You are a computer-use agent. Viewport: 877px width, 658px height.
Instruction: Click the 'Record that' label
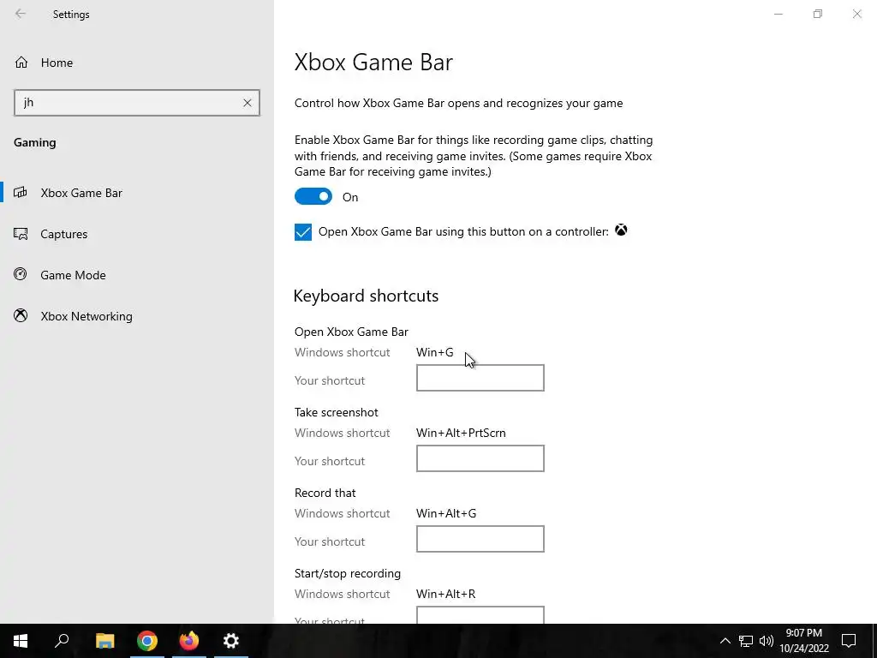[x=325, y=493]
